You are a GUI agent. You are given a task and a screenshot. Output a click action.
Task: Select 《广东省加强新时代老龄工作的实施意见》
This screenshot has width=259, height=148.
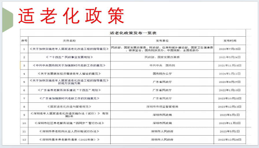click(69, 98)
